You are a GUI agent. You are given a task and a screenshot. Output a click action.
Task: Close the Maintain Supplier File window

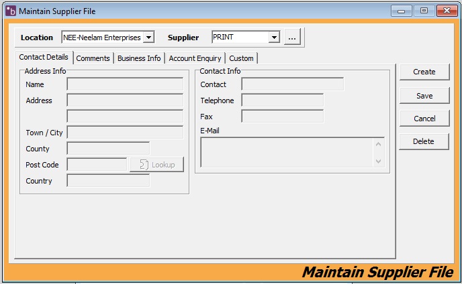447,11
